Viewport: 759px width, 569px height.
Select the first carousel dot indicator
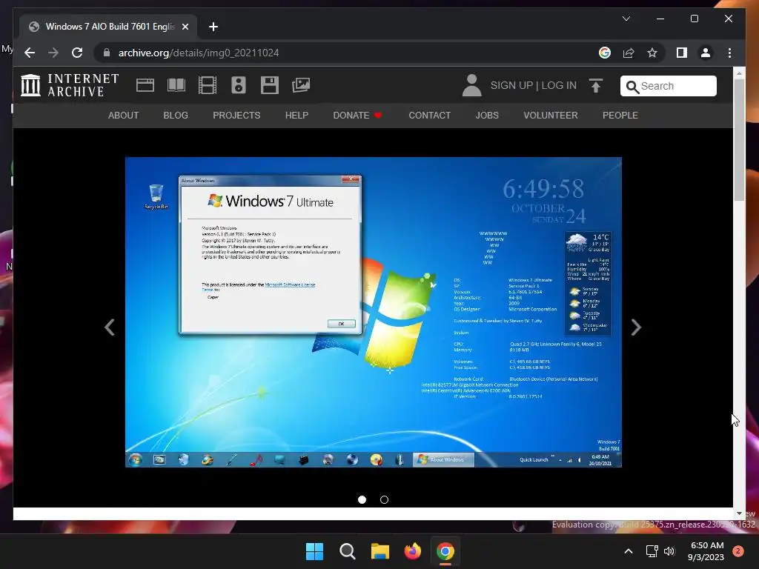click(362, 500)
